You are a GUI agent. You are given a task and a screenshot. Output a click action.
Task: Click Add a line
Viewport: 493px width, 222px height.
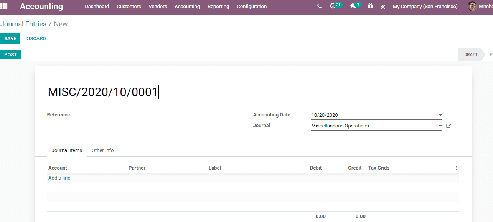click(59, 178)
